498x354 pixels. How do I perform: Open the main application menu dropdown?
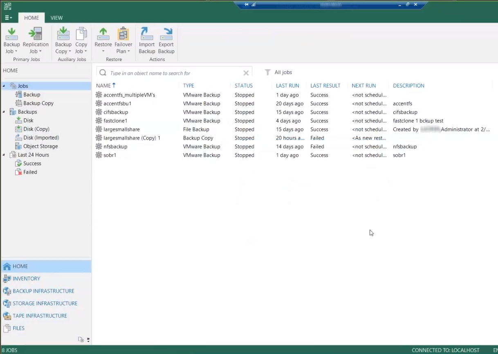(x=8, y=18)
